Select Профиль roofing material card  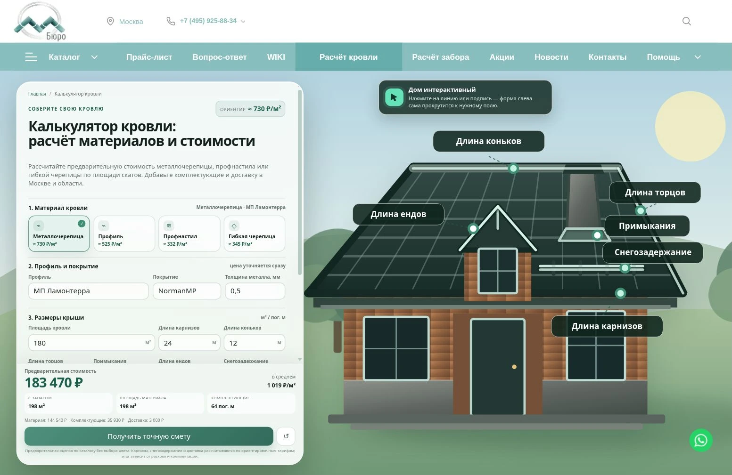[124, 233]
